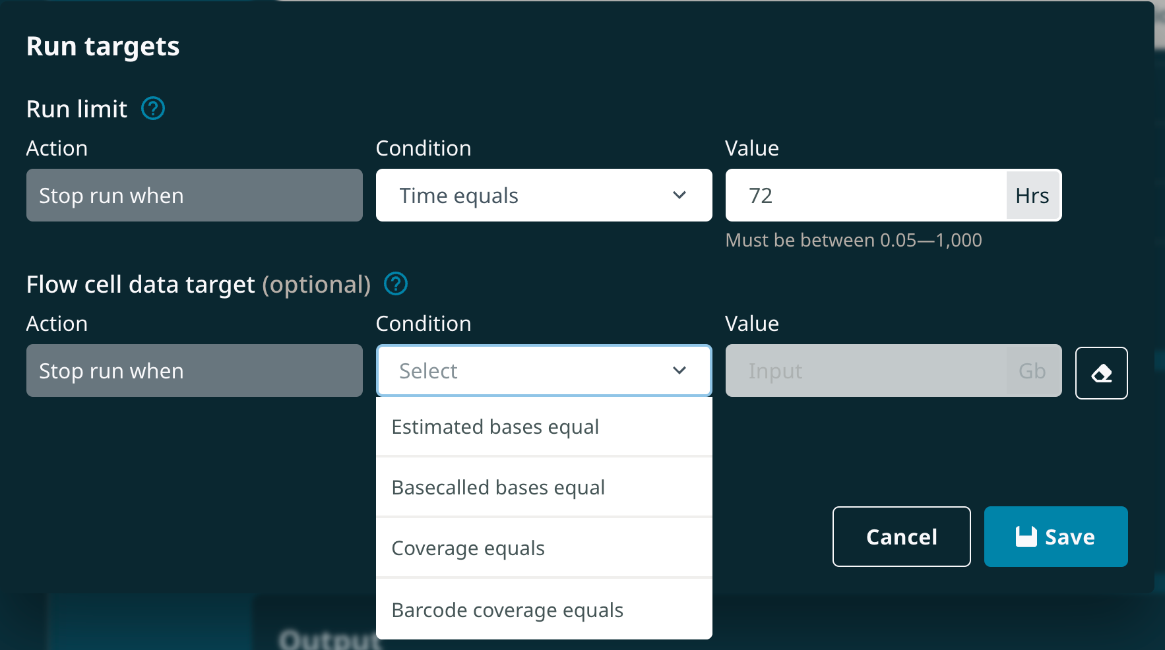Click the eraser clear-target icon button
The height and width of the screenshot is (650, 1165).
click(1101, 373)
